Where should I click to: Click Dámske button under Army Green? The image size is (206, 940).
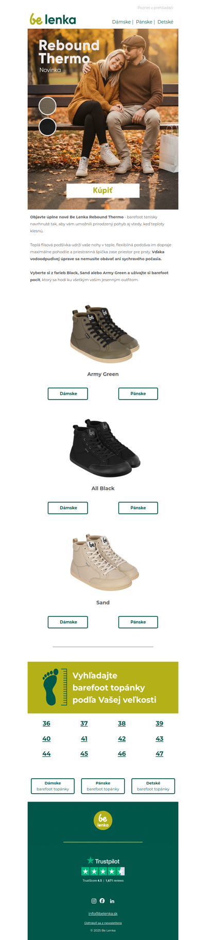point(68,394)
